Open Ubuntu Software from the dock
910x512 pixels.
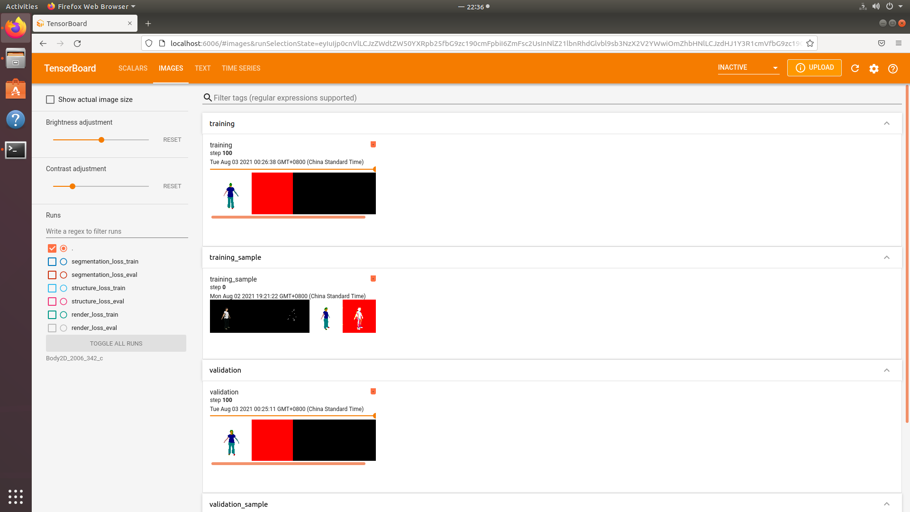[x=16, y=89]
